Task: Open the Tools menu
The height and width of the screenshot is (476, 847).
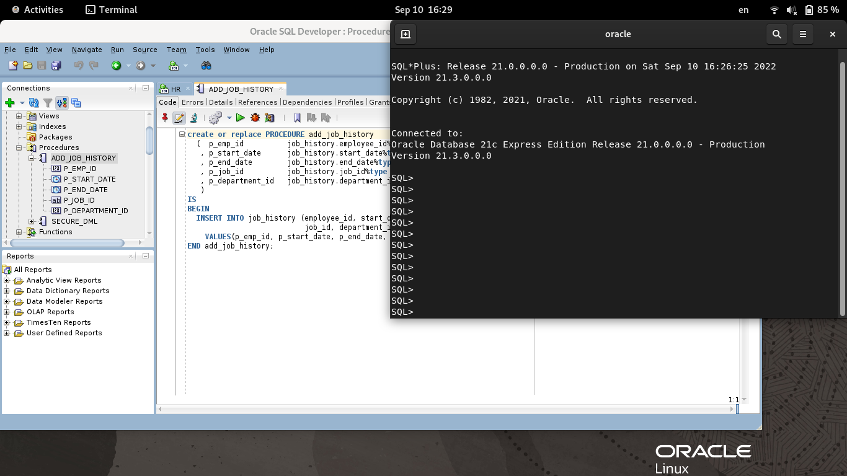Action: (205, 50)
